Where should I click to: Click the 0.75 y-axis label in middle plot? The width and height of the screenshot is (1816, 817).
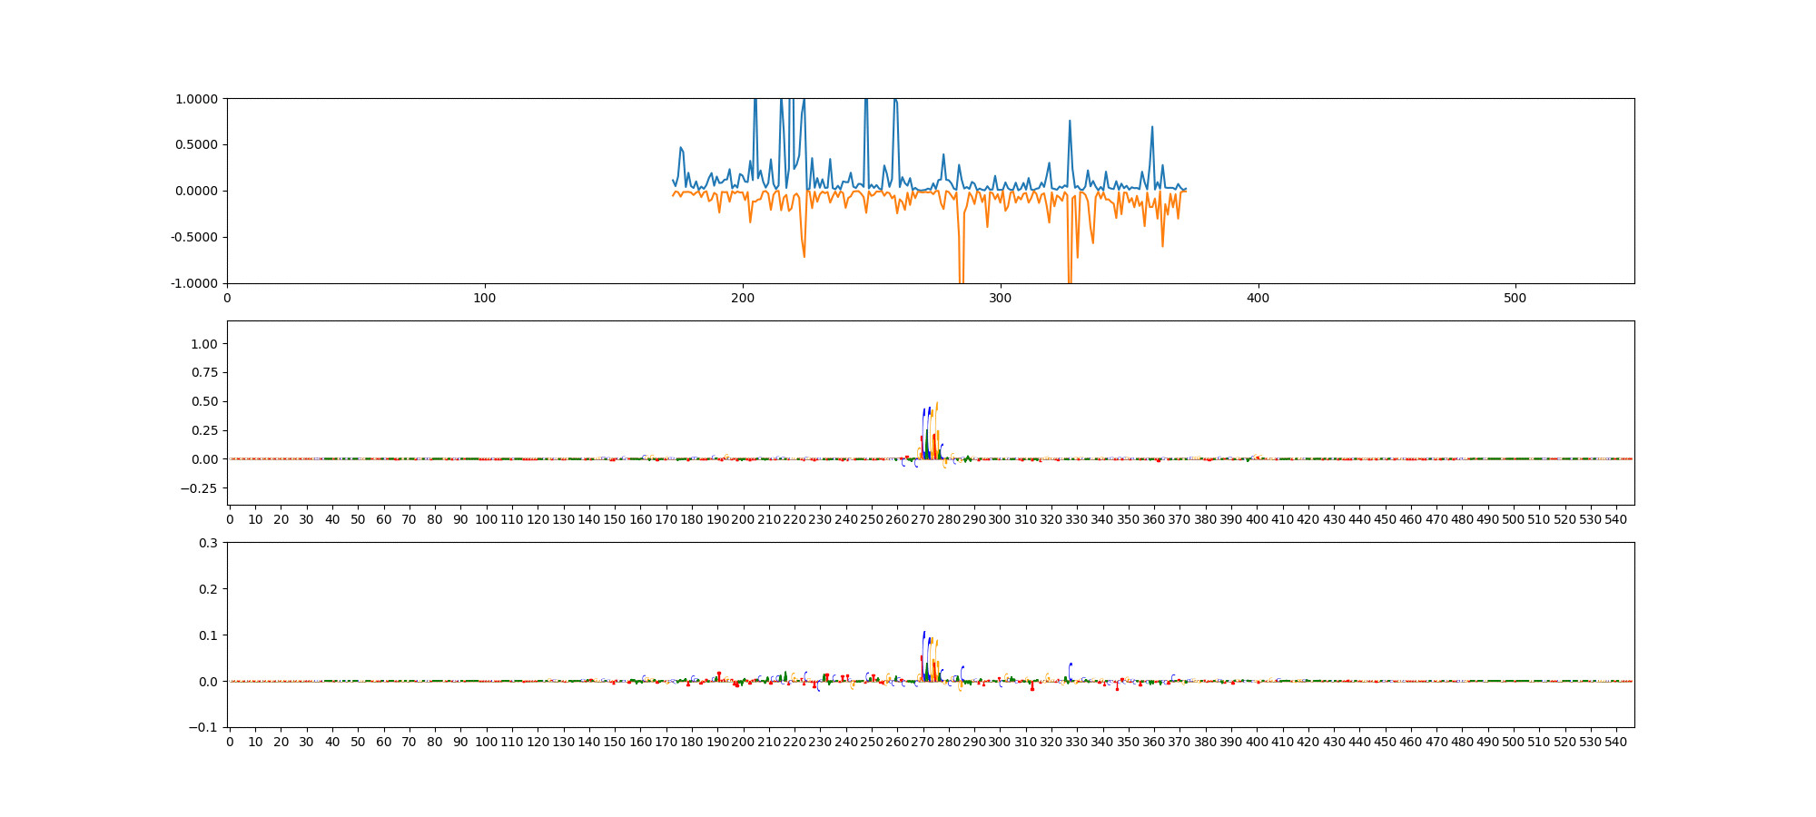pyautogui.click(x=204, y=373)
